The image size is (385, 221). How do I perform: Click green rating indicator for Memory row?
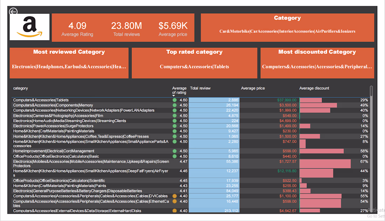pos(175,105)
